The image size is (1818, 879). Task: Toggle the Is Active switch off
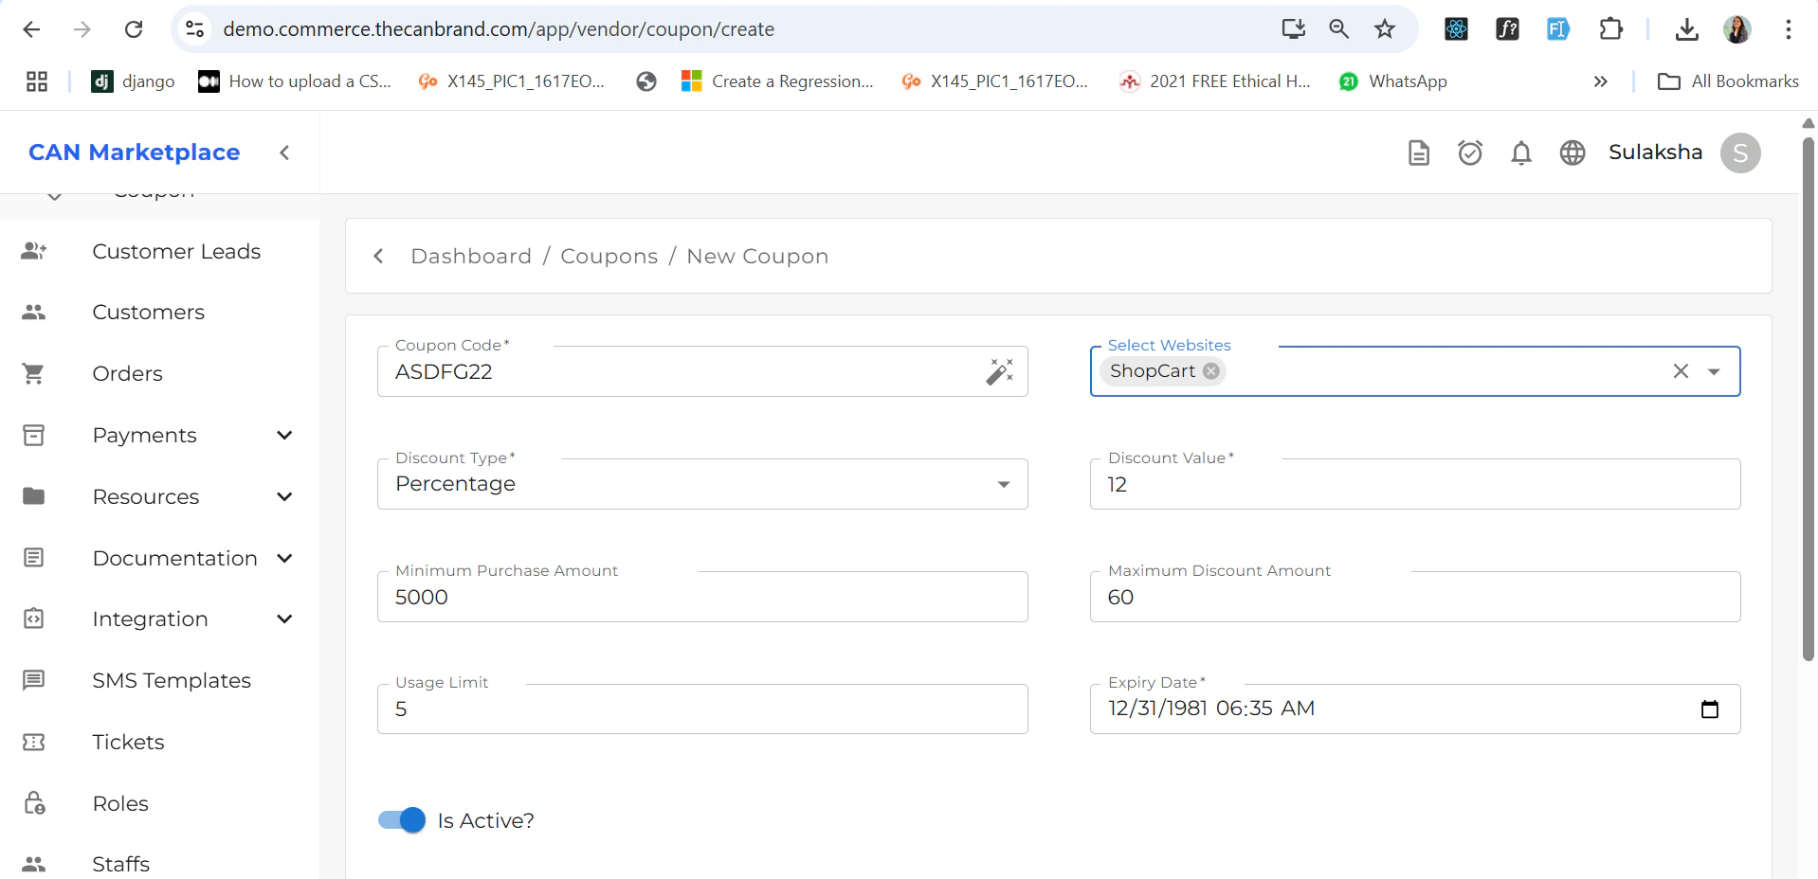[x=402, y=820]
